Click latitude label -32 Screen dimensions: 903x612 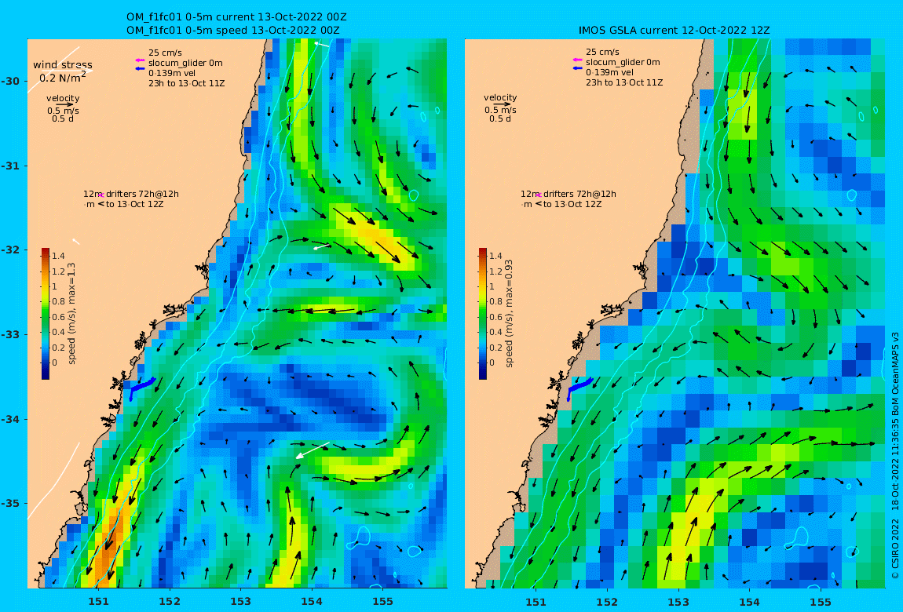click(9, 250)
